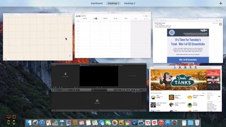Viewport: 226px width, 127px height.
Task: Open the brown book icon in Dock
Action: 75,123
